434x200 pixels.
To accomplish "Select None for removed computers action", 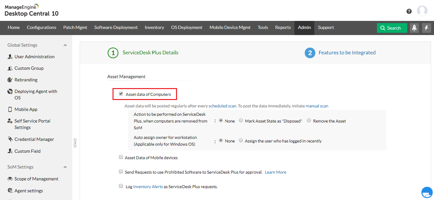I will [x=221, y=121].
